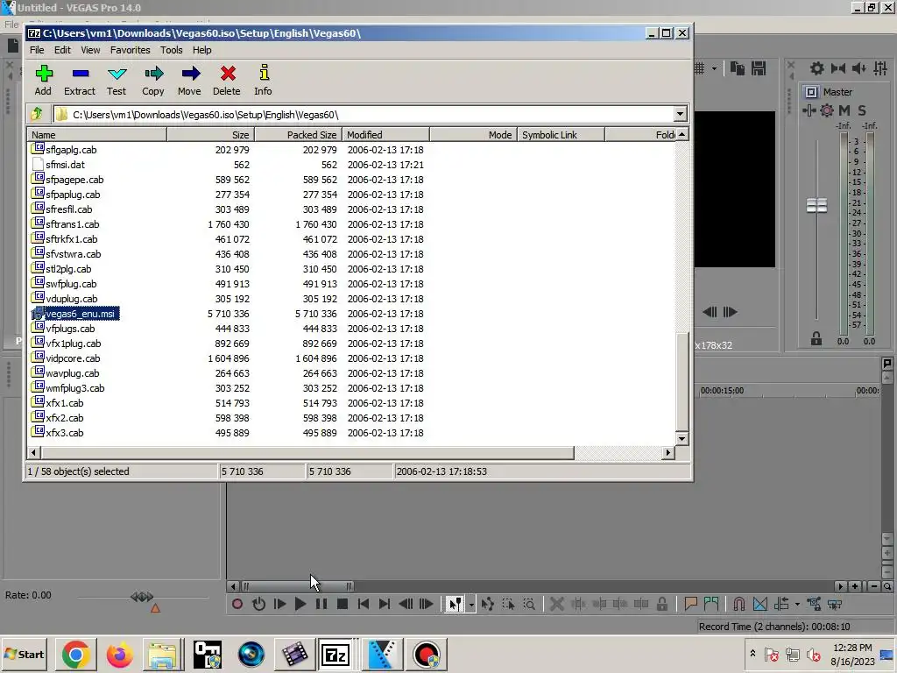
Task: Click the Record button in VEGAS transport
Action: 237,604
